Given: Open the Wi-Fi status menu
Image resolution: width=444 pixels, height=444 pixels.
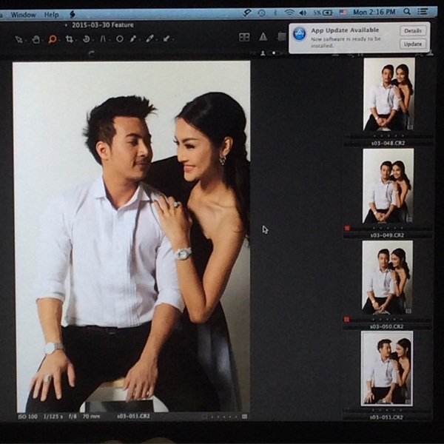Looking at the screenshot, I should pos(289,13).
